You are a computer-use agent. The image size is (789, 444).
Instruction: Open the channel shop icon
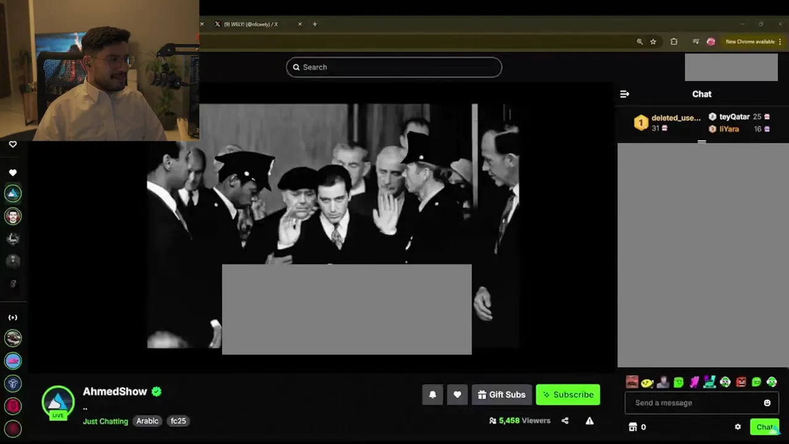click(632, 427)
